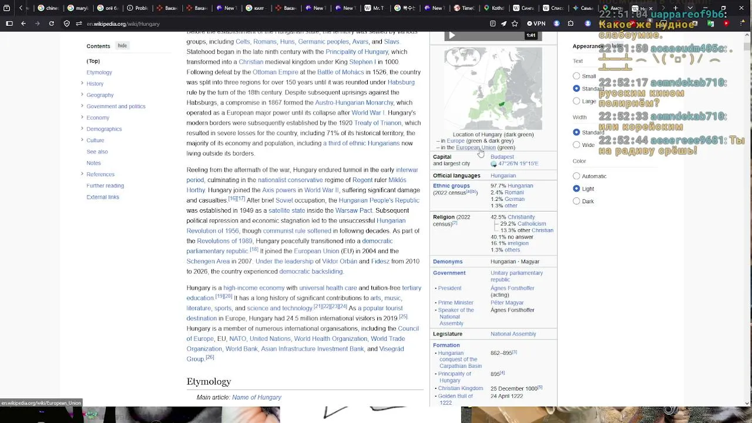
Task: Open site settings icon in address bar
Action: click(x=79, y=23)
